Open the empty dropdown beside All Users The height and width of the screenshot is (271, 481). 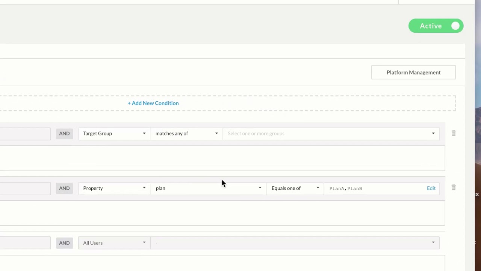(x=295, y=243)
